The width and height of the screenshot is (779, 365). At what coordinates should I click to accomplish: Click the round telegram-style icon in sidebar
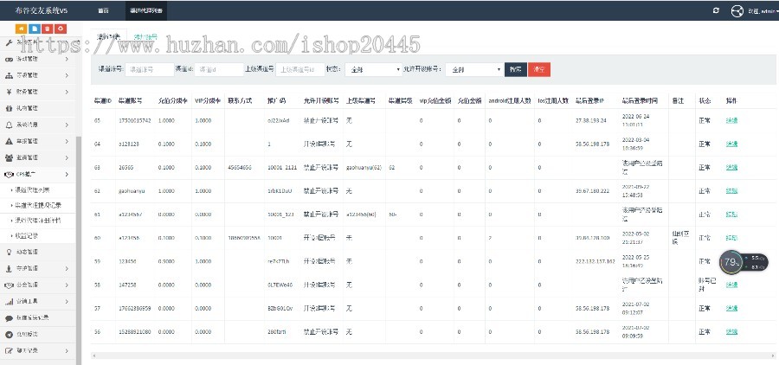coord(9,334)
